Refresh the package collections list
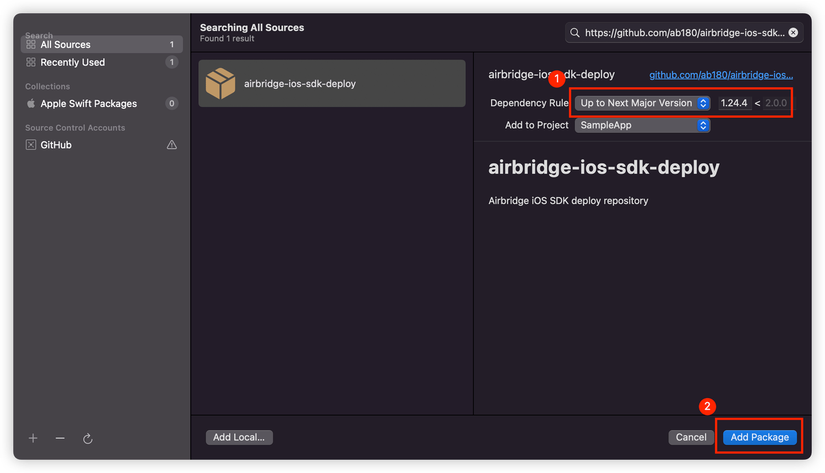Screen dimensions: 825x473 pyautogui.click(x=87, y=438)
